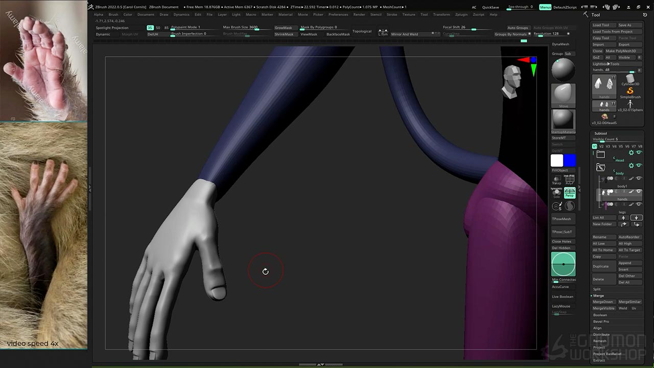The image size is (654, 368).
Task: Open the Head folder settings gear
Action: pos(631,153)
